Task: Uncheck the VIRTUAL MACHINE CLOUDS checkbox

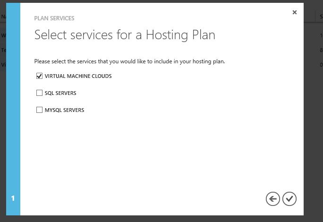Action: [39, 76]
